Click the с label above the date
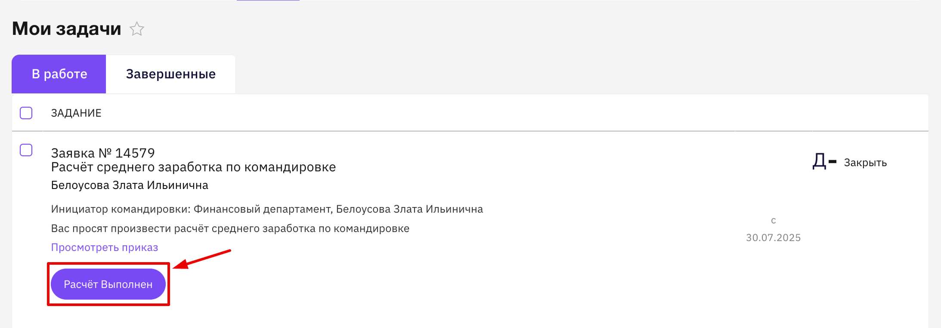 pyautogui.click(x=774, y=221)
